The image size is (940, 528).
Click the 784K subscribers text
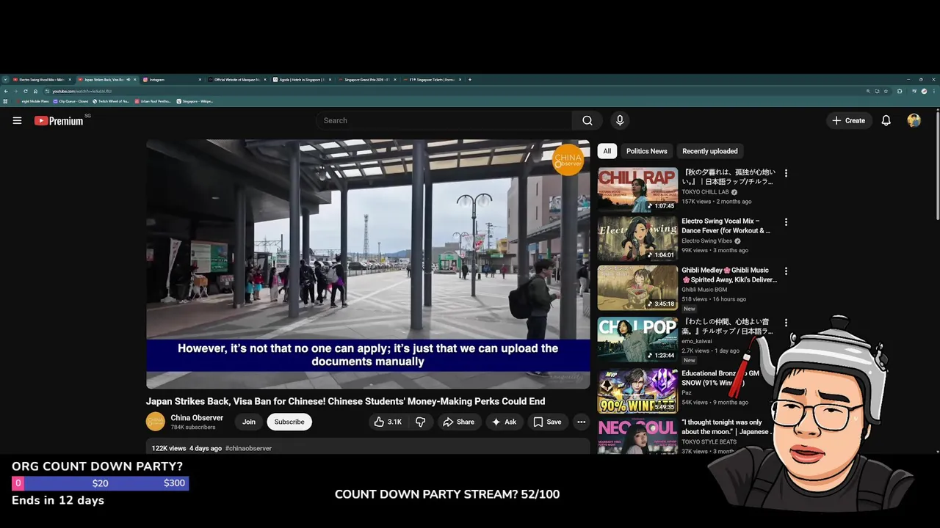point(193,427)
